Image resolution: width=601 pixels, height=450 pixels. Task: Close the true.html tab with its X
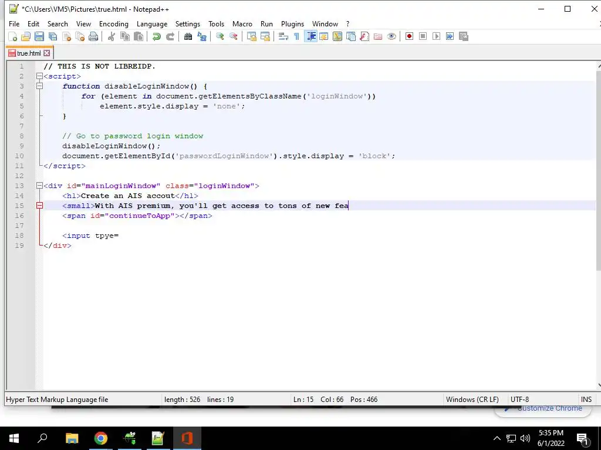click(x=46, y=53)
